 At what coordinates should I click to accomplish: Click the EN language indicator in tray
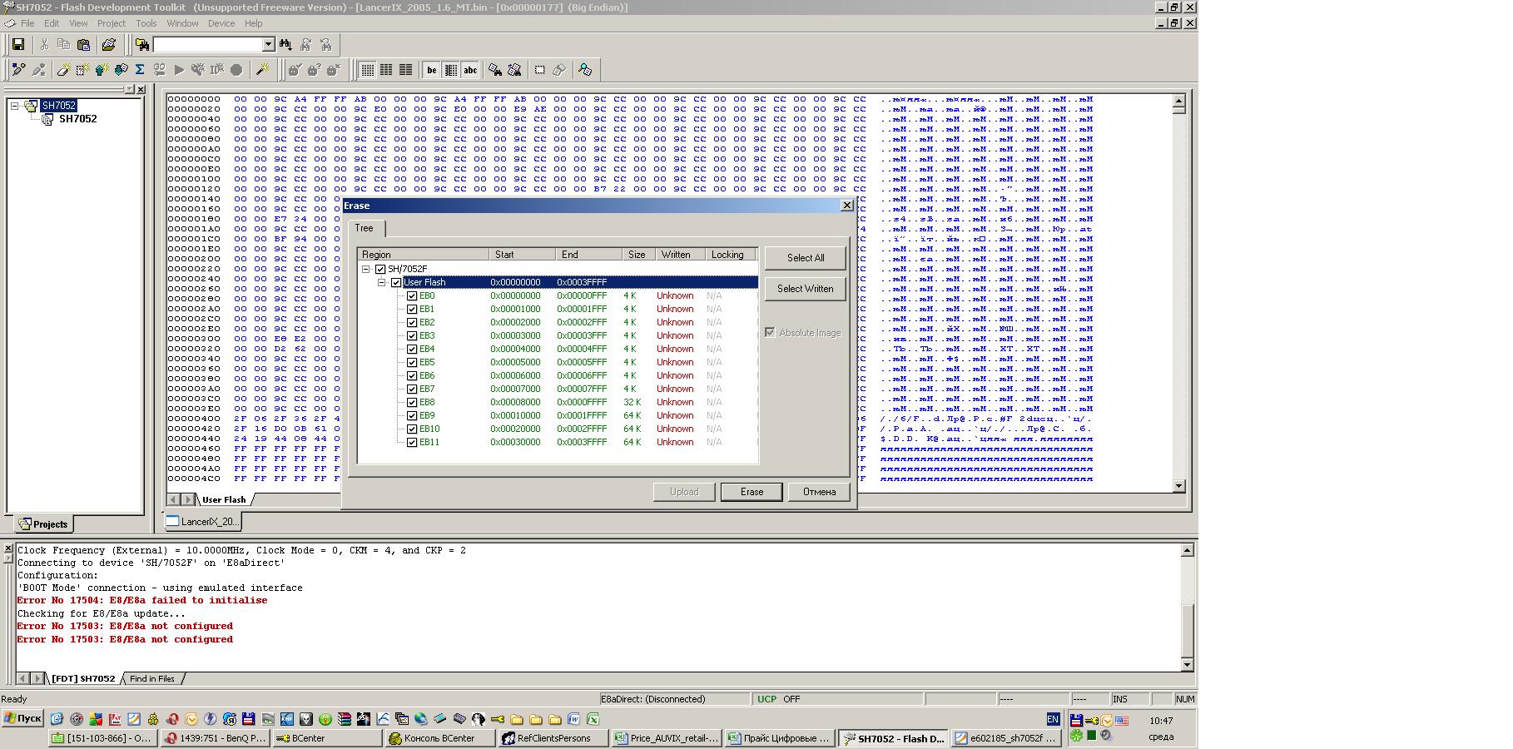point(1053,719)
